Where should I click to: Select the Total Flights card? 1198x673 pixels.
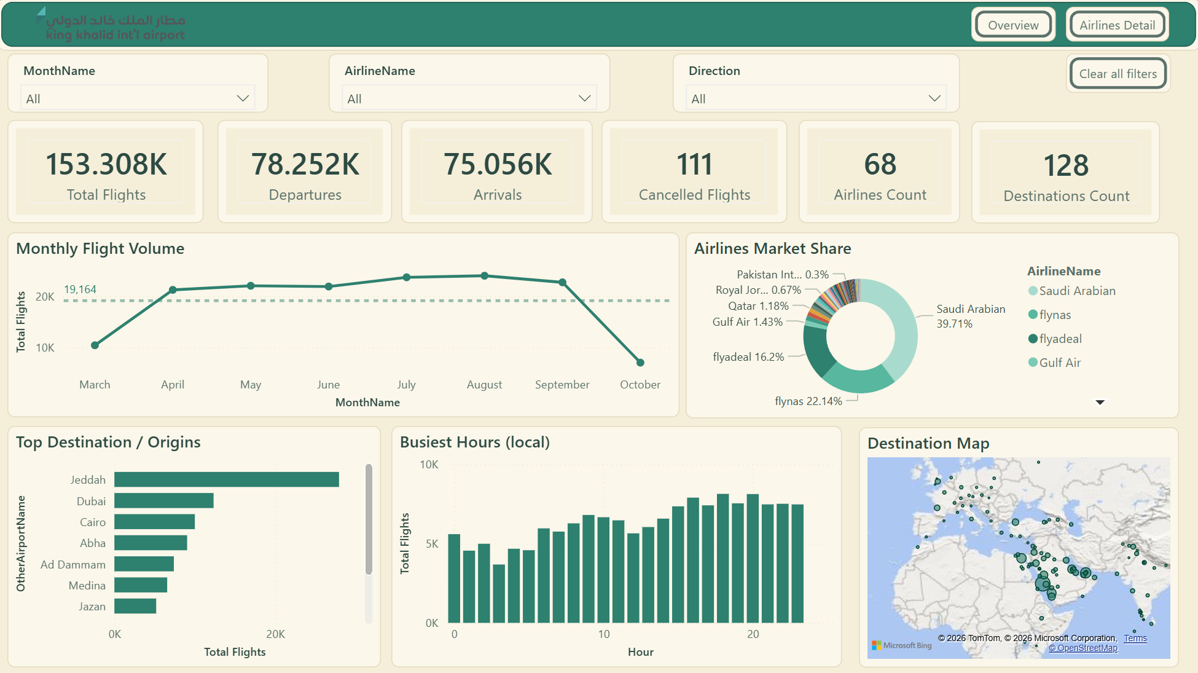[106, 171]
